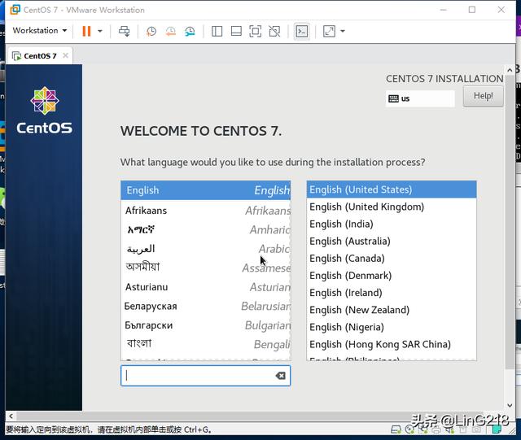Choose English (United States) locale
The image size is (521, 440).
[392, 190]
